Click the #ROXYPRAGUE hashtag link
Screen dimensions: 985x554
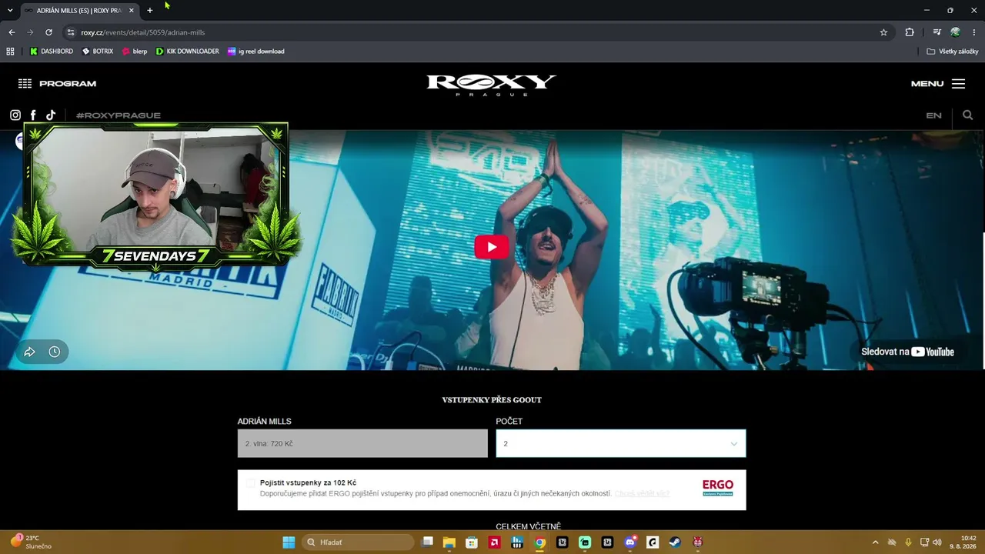[x=119, y=115]
